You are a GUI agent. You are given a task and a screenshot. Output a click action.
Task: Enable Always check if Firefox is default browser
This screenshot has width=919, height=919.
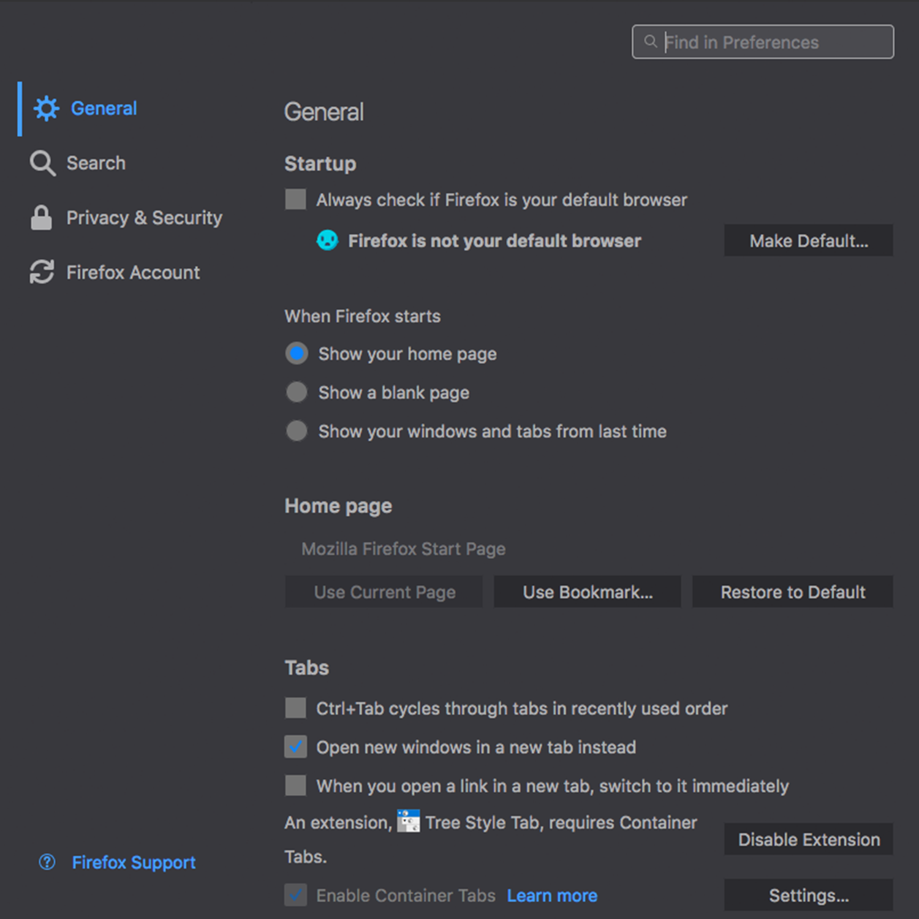295,199
